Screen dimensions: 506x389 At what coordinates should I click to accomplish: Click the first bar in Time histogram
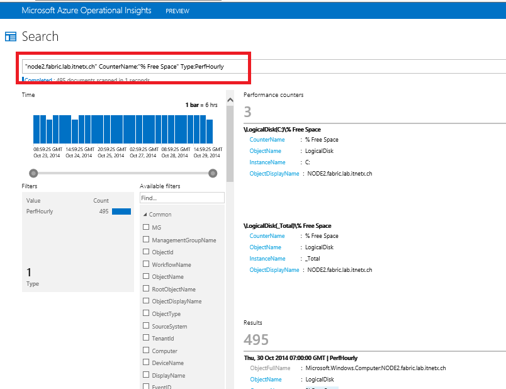[x=37, y=129]
